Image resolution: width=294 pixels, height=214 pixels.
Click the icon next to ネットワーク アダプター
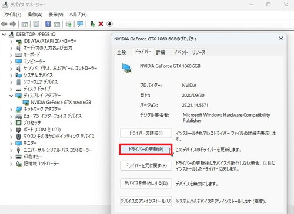pos(19,109)
